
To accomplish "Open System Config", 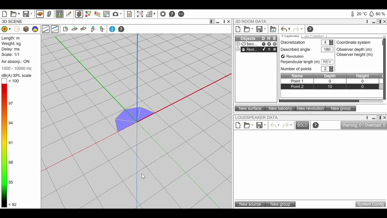I will click(x=371, y=204).
